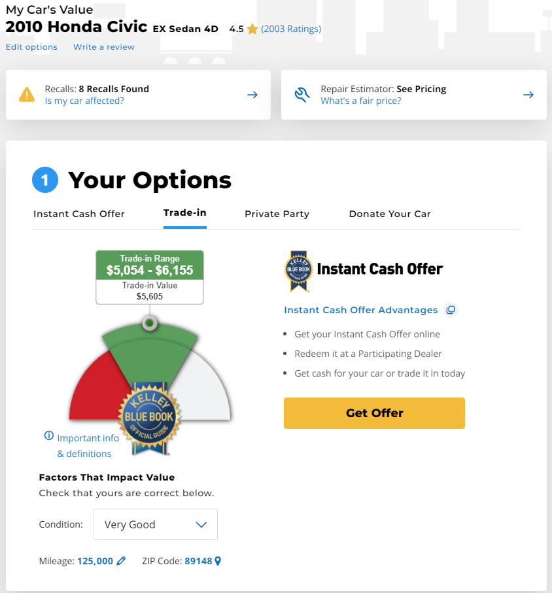Click the arrow in the Recalls card

[x=252, y=95]
